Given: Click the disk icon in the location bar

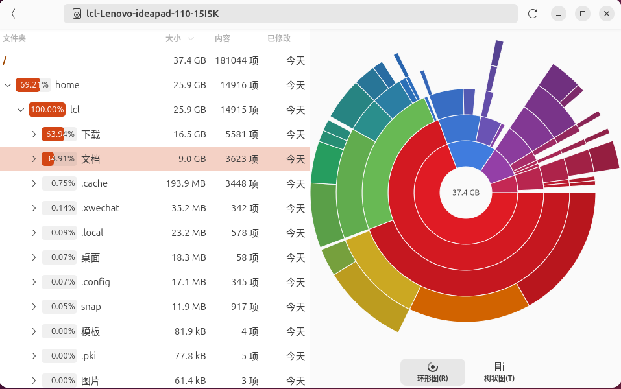Looking at the screenshot, I should (77, 14).
